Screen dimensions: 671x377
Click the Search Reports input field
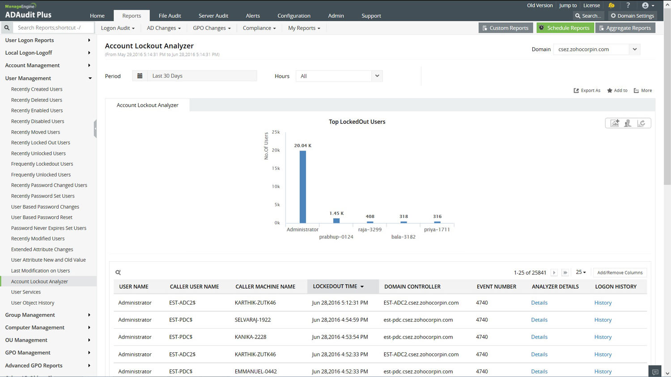[x=54, y=28]
